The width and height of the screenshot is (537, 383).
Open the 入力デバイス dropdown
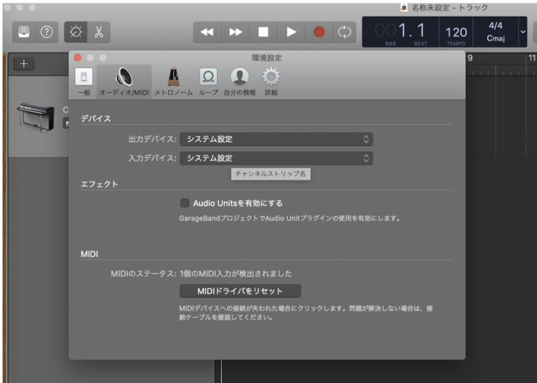click(x=277, y=158)
